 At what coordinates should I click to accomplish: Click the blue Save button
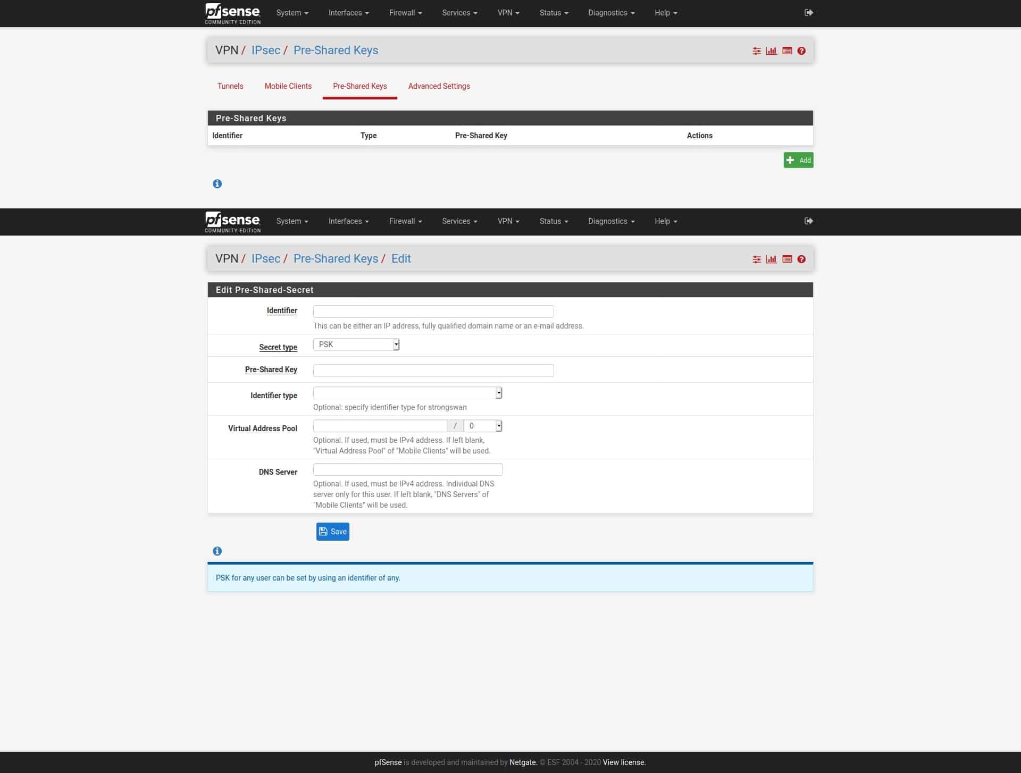point(333,532)
